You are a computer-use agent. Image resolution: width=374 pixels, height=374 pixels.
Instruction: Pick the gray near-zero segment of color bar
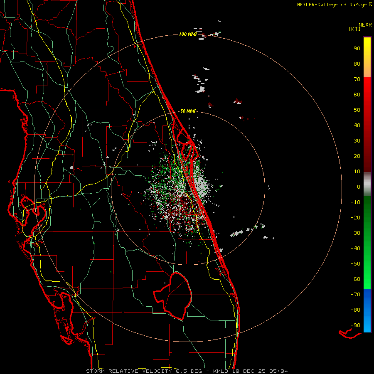pos(367,184)
